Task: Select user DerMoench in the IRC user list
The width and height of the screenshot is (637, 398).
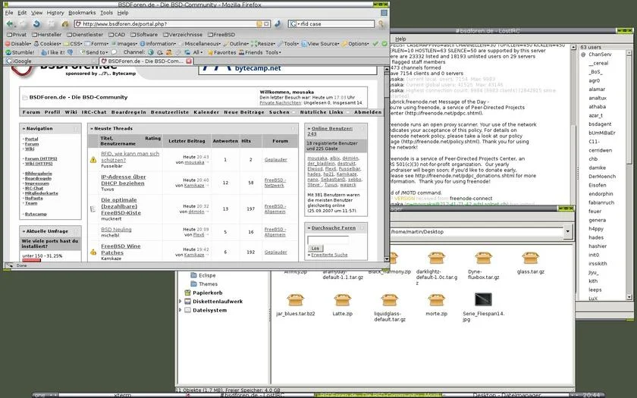Action: tap(602, 177)
